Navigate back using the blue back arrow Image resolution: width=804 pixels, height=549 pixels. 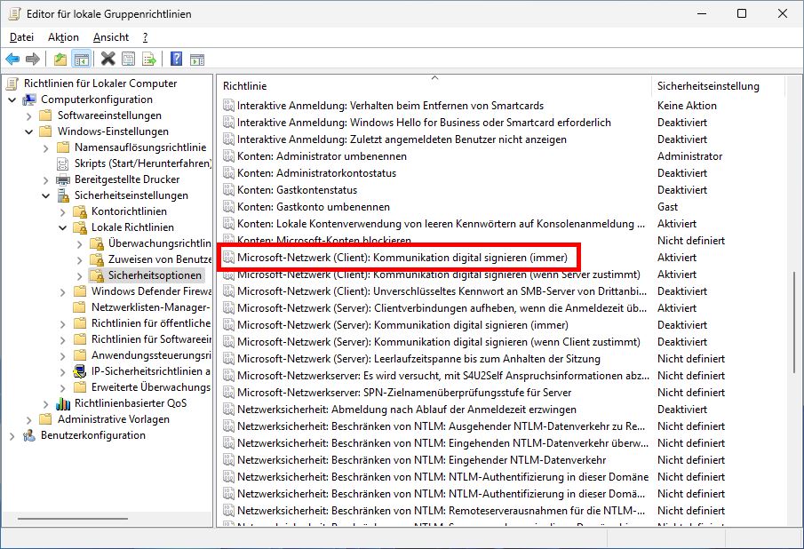pos(14,58)
